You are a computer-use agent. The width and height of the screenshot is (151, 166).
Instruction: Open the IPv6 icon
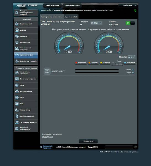[17, 97]
